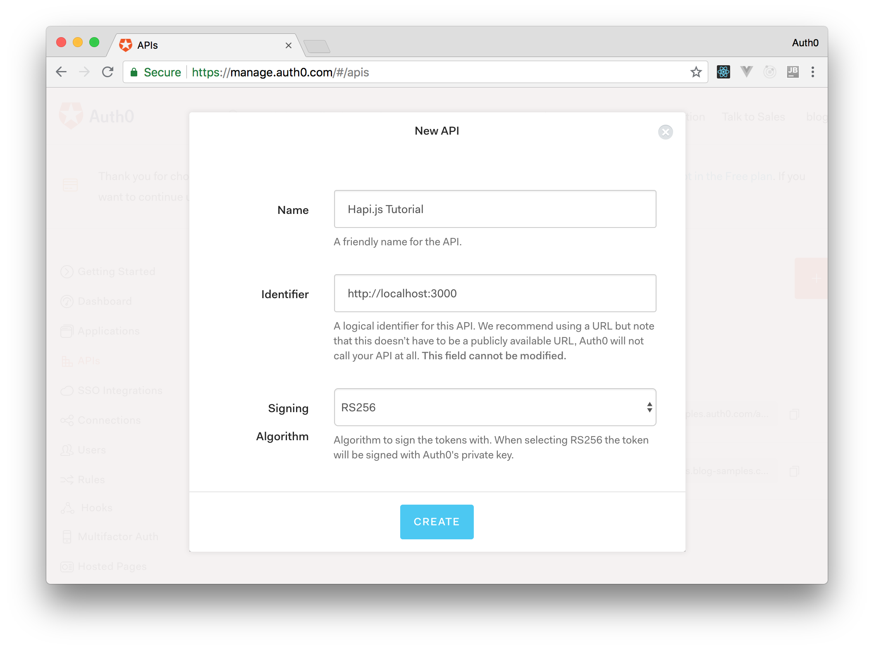
Task: Select RS256 signing algorithm dropdown
Action: coord(495,408)
